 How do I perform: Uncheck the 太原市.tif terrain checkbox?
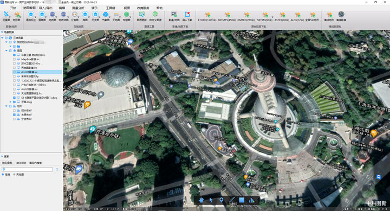14,115
